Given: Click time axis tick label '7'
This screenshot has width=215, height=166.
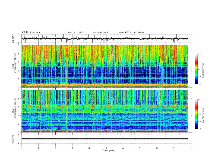Looking at the screenshot, I should point(140,148).
